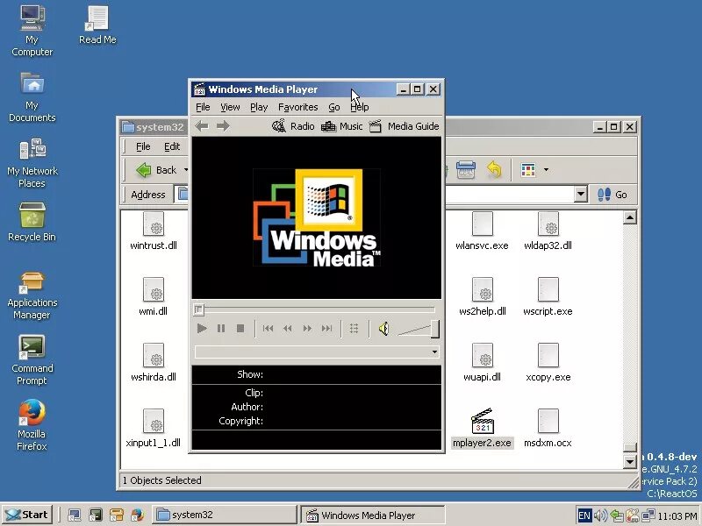Image resolution: width=702 pixels, height=526 pixels.
Task: Select the msdxm.ocx file
Action: (548, 428)
